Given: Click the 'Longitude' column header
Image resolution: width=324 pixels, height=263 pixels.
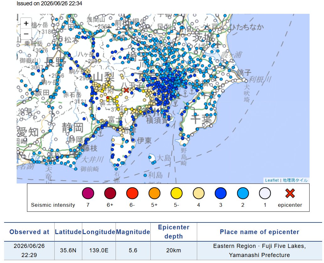Looking at the screenshot, I should 99,232.
